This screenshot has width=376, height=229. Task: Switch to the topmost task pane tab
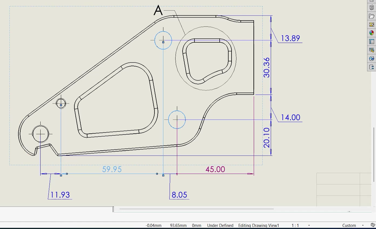(372, 1)
